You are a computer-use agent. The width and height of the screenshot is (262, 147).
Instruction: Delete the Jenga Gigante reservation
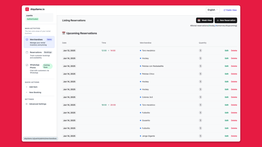pos(234,136)
